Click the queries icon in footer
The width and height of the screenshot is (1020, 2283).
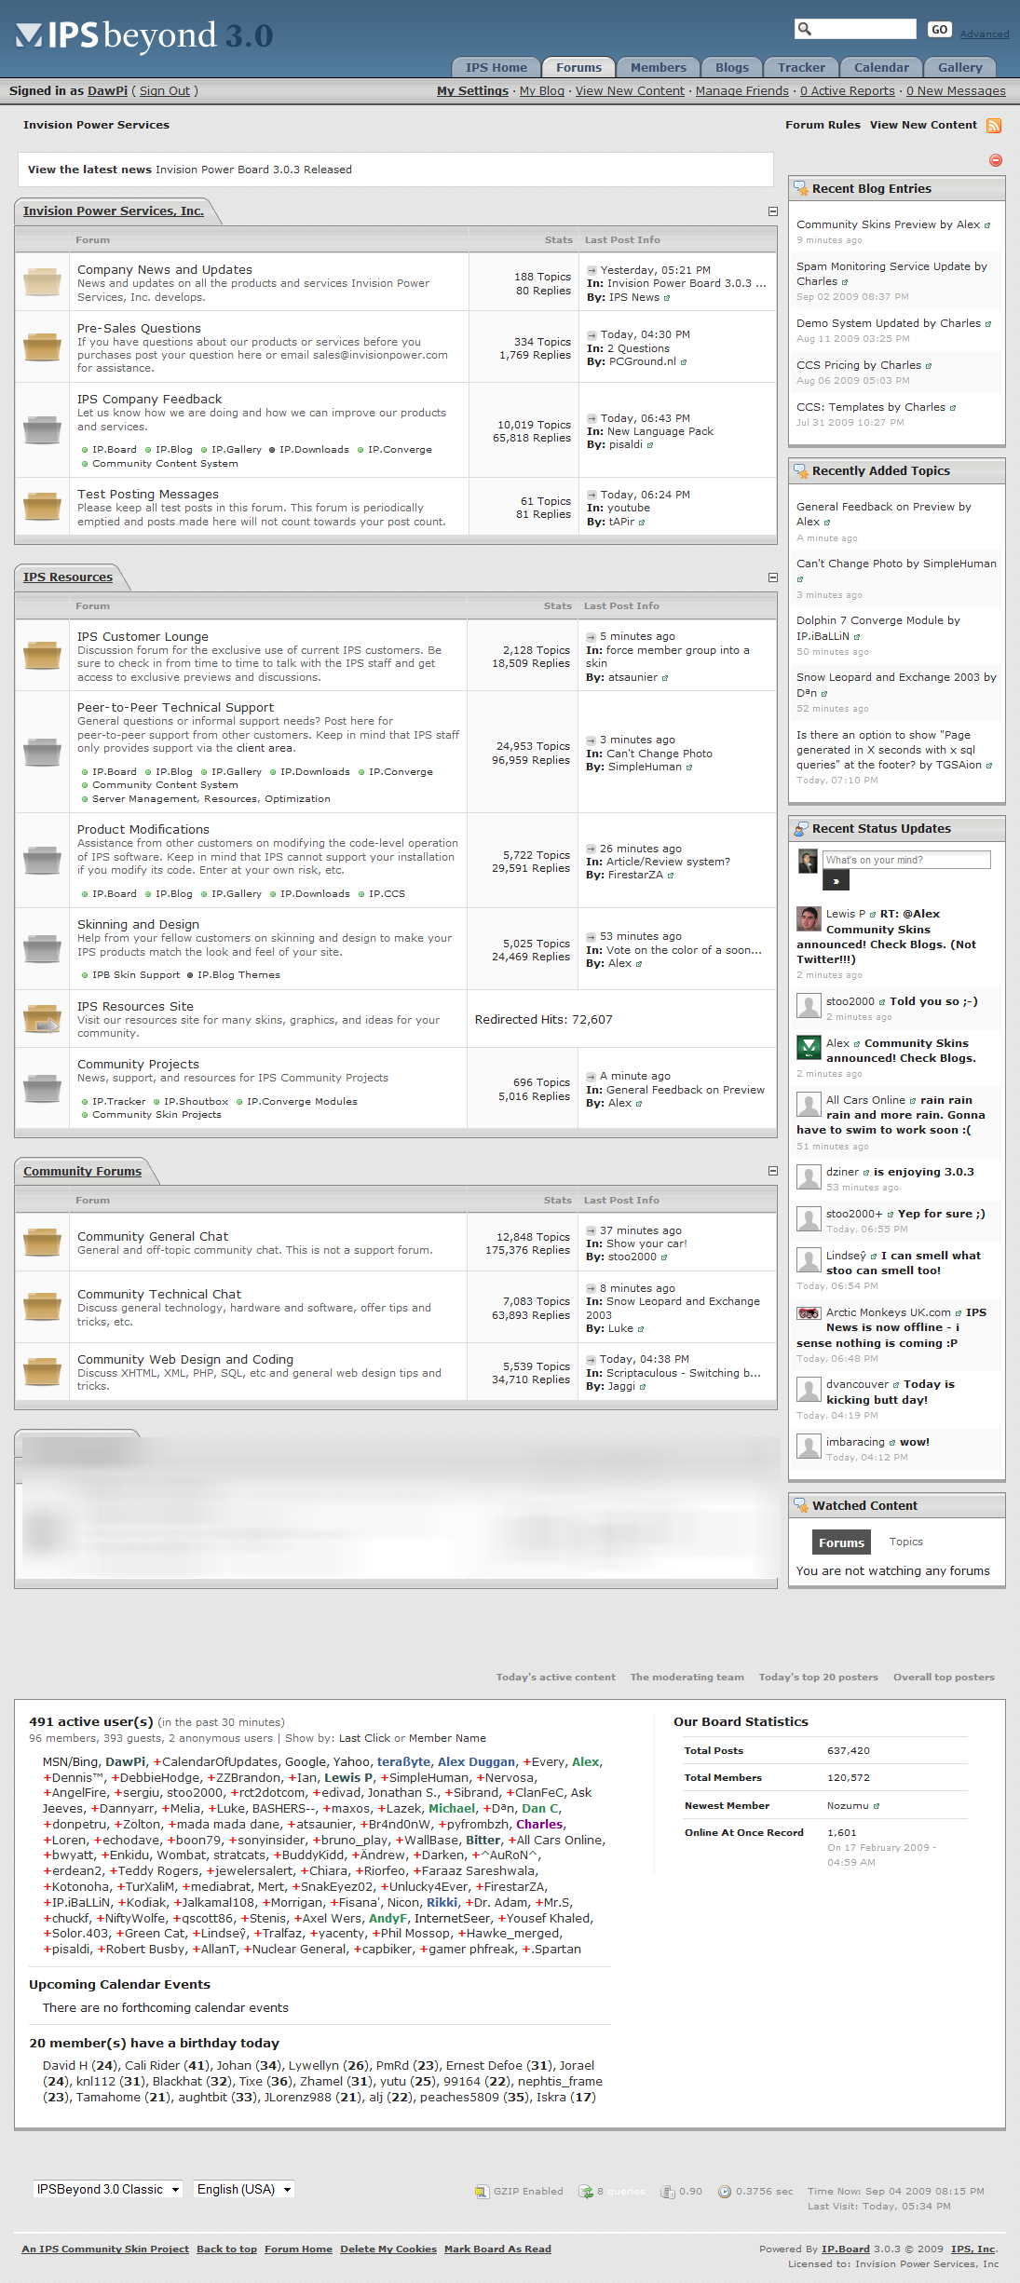point(586,2191)
